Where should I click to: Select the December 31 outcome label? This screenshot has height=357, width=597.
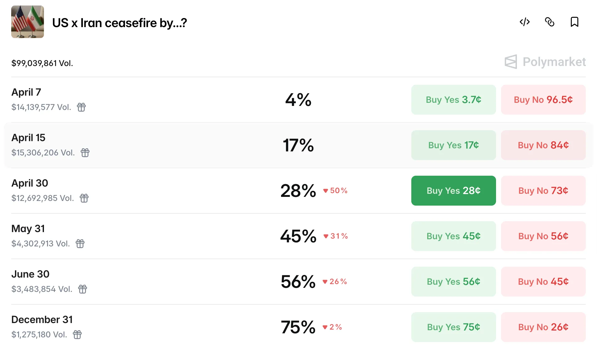[42, 320]
